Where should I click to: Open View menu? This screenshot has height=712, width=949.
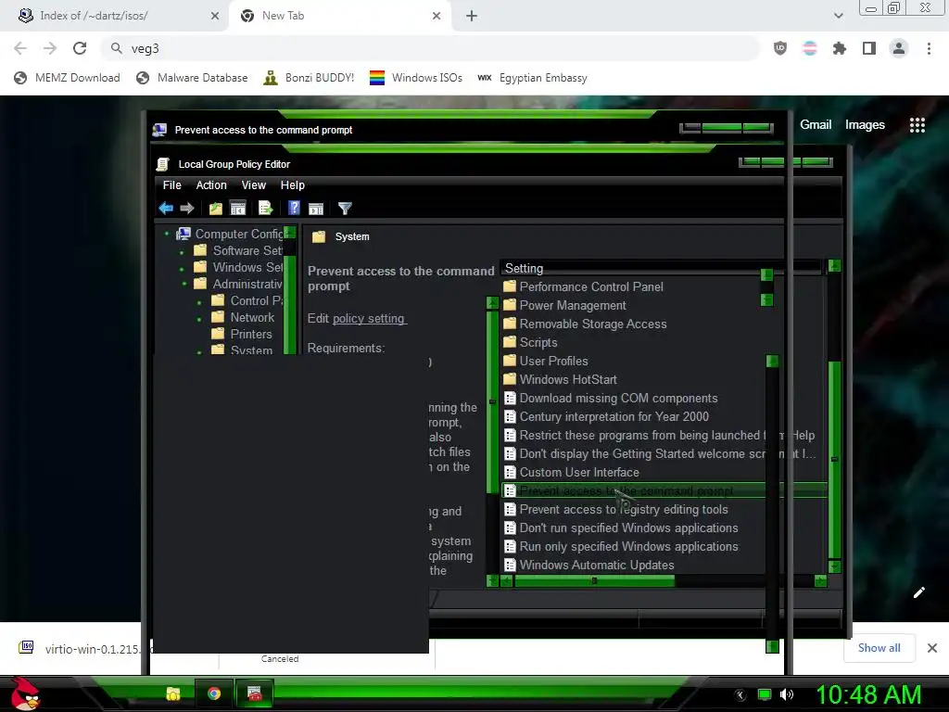pyautogui.click(x=254, y=185)
